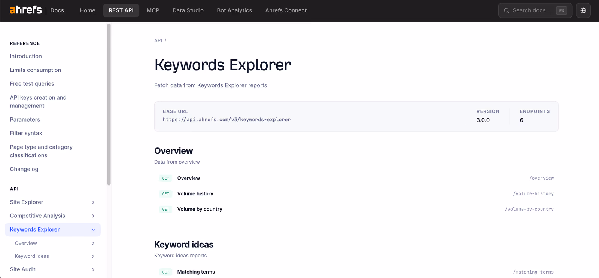Image resolution: width=599 pixels, height=278 pixels.
Task: Click the /matching-terms path text
Action: point(533,272)
